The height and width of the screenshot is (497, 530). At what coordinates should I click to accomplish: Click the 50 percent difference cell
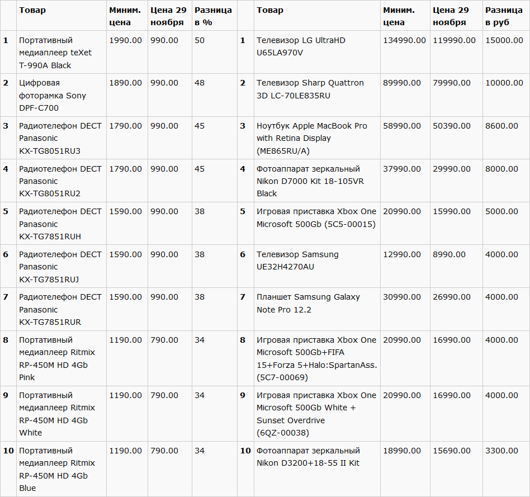[200, 40]
